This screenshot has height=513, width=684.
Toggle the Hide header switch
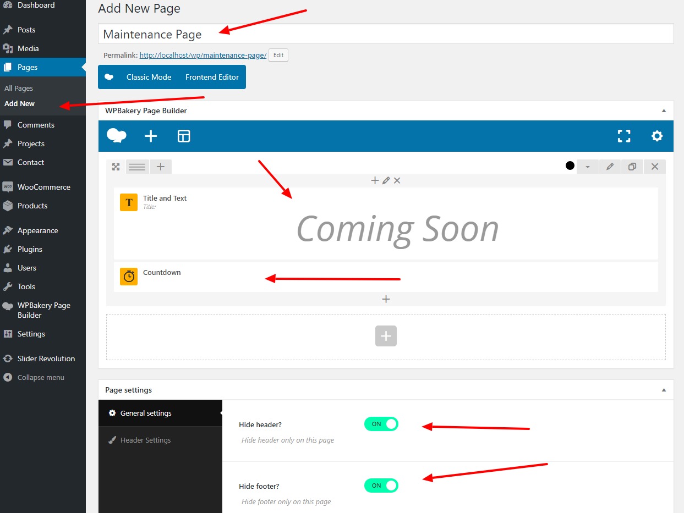click(381, 424)
